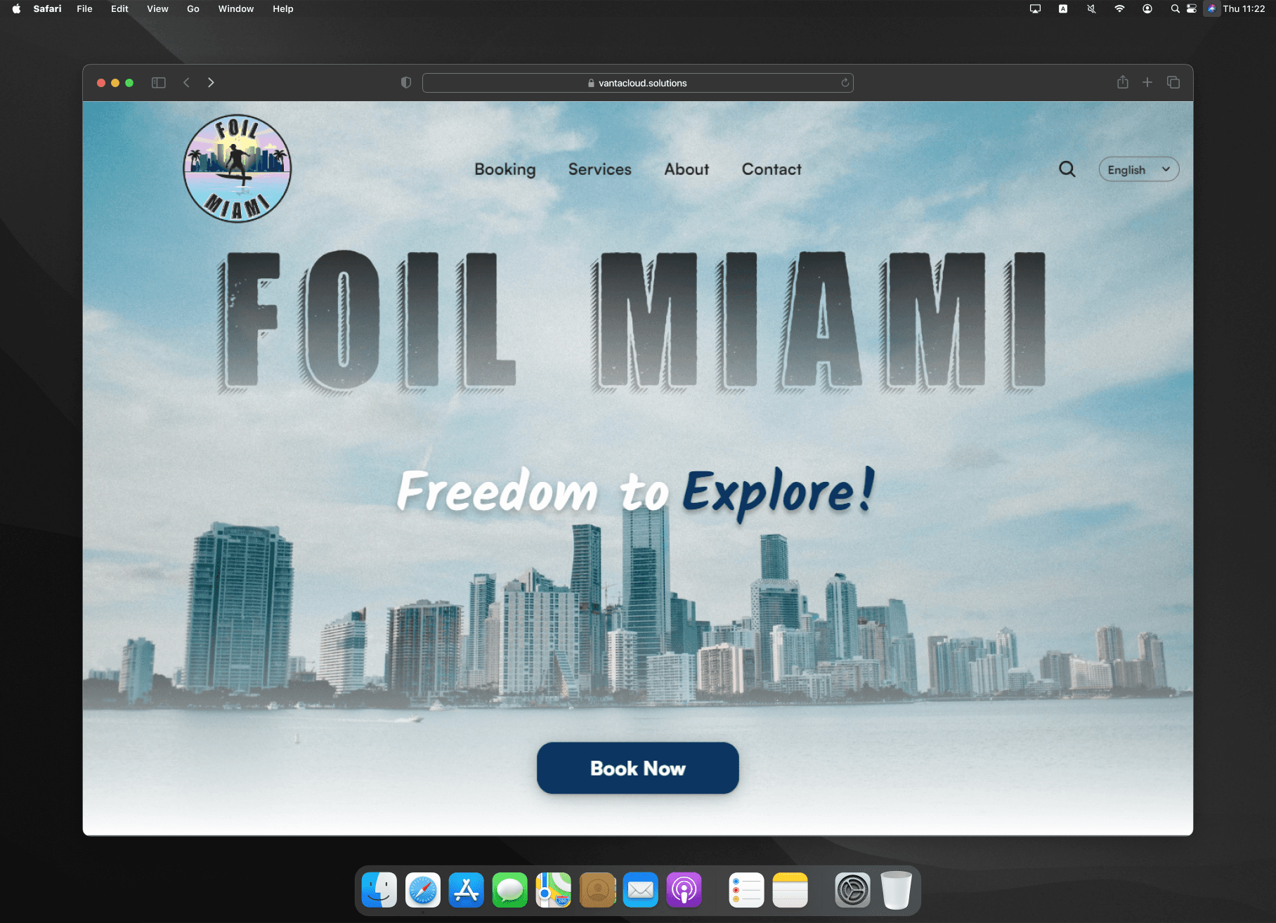Viewport: 1276px width, 923px height.
Task: Open the Contact page link
Action: tap(771, 169)
